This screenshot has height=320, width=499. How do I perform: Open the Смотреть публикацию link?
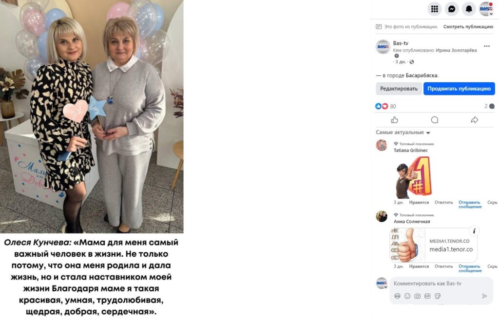tap(468, 27)
